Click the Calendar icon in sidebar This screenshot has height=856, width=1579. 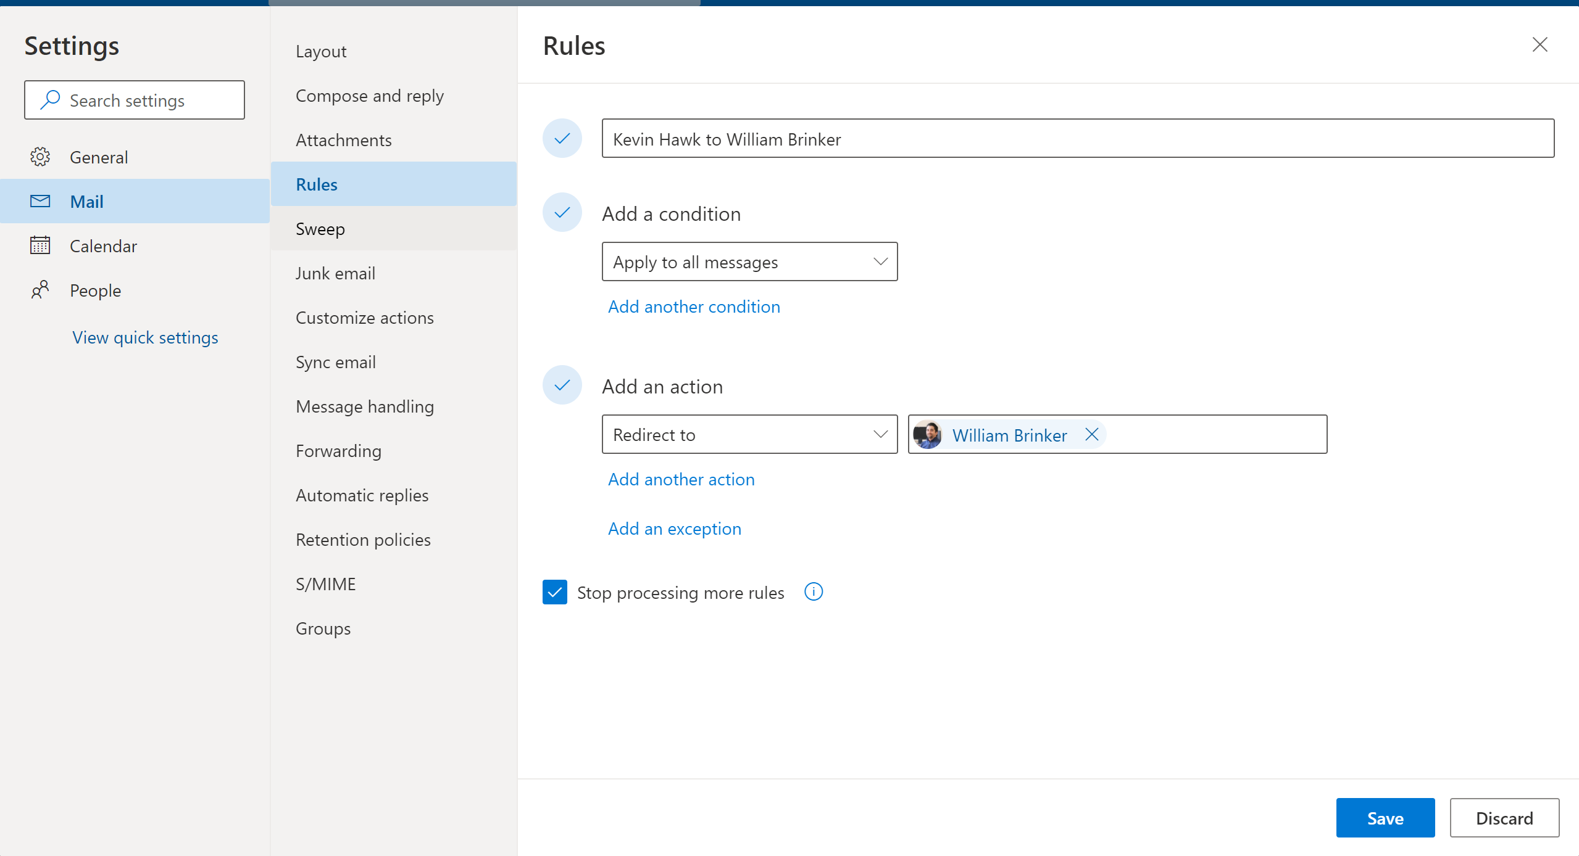point(40,245)
